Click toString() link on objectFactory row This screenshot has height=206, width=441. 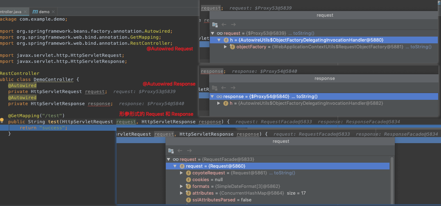pyautogui.click(x=421, y=47)
